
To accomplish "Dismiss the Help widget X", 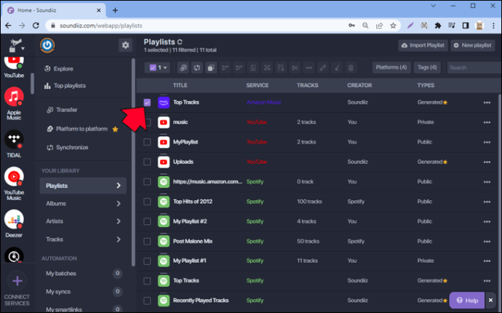I will [x=490, y=300].
